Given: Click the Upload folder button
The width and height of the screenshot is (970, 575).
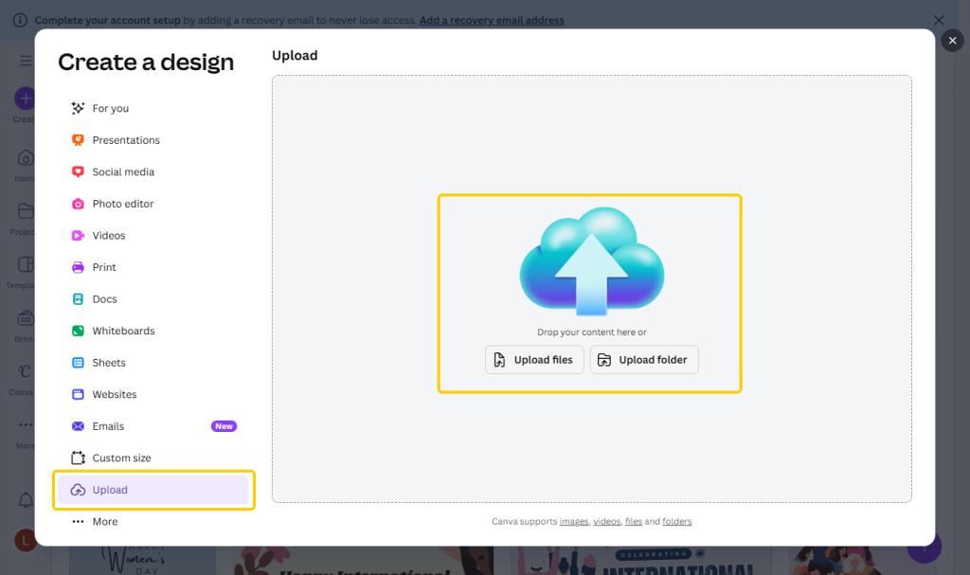Looking at the screenshot, I should pyautogui.click(x=644, y=360).
